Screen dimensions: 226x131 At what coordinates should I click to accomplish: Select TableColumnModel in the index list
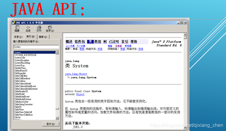[23, 83]
